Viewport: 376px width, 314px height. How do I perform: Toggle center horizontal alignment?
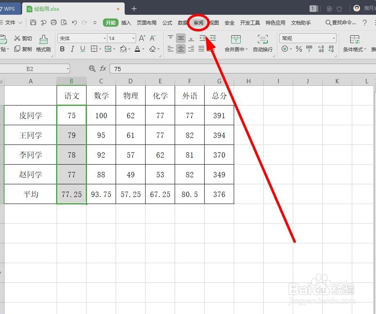click(x=181, y=49)
